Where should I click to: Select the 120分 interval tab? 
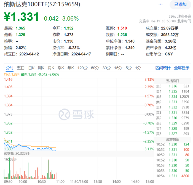[x=82, y=68]
